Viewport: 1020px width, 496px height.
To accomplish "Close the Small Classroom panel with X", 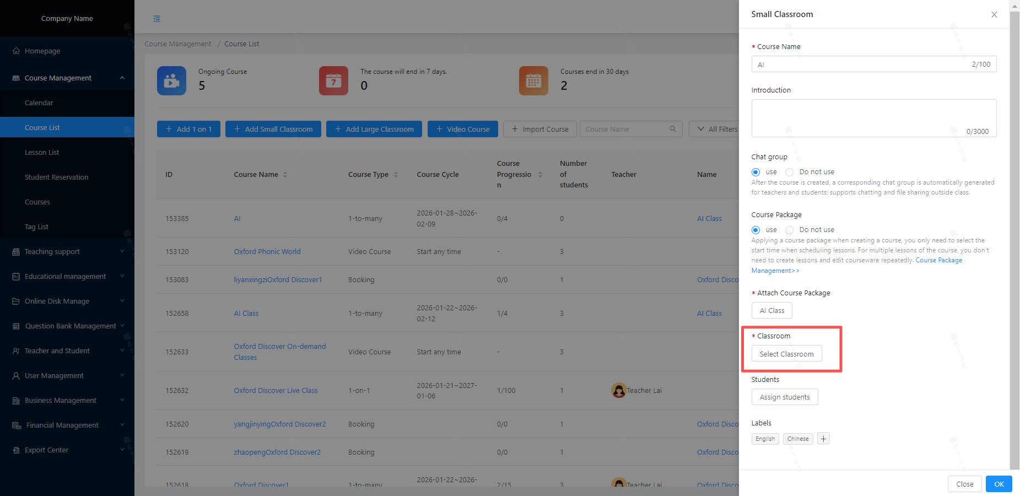I will point(994,15).
